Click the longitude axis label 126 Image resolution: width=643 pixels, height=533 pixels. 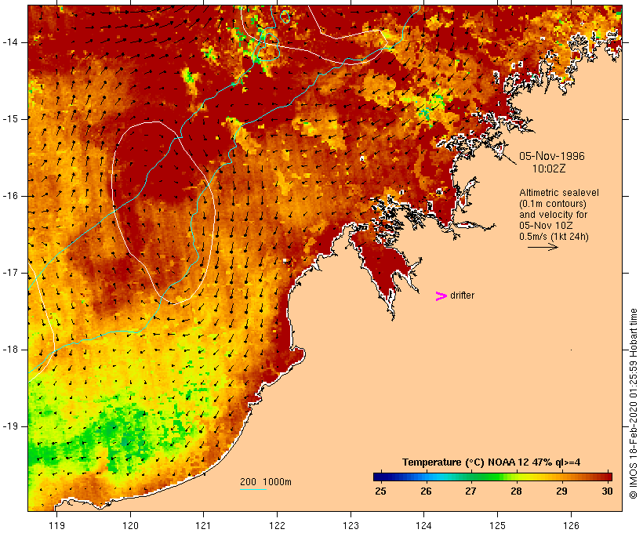coord(571,526)
